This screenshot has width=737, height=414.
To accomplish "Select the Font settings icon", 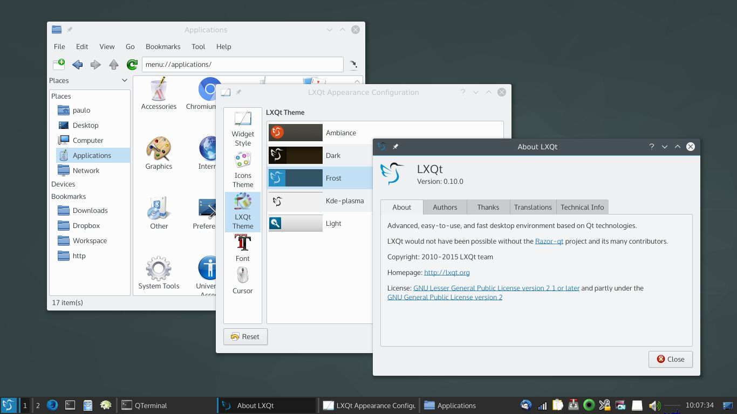I will 242,247.
